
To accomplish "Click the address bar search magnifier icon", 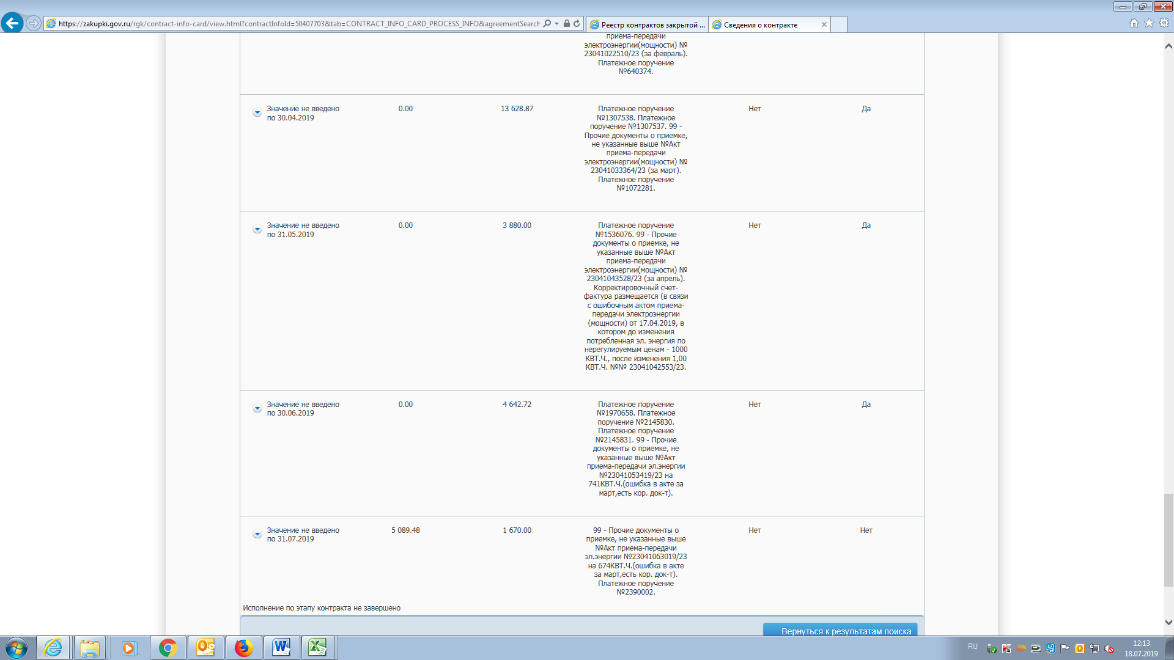I will pyautogui.click(x=547, y=24).
